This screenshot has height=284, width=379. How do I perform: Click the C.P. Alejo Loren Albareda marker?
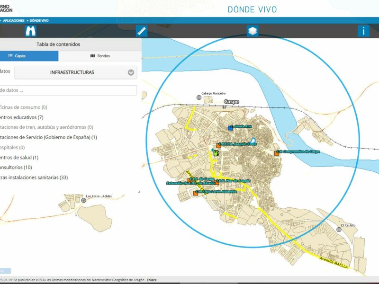coord(196,193)
